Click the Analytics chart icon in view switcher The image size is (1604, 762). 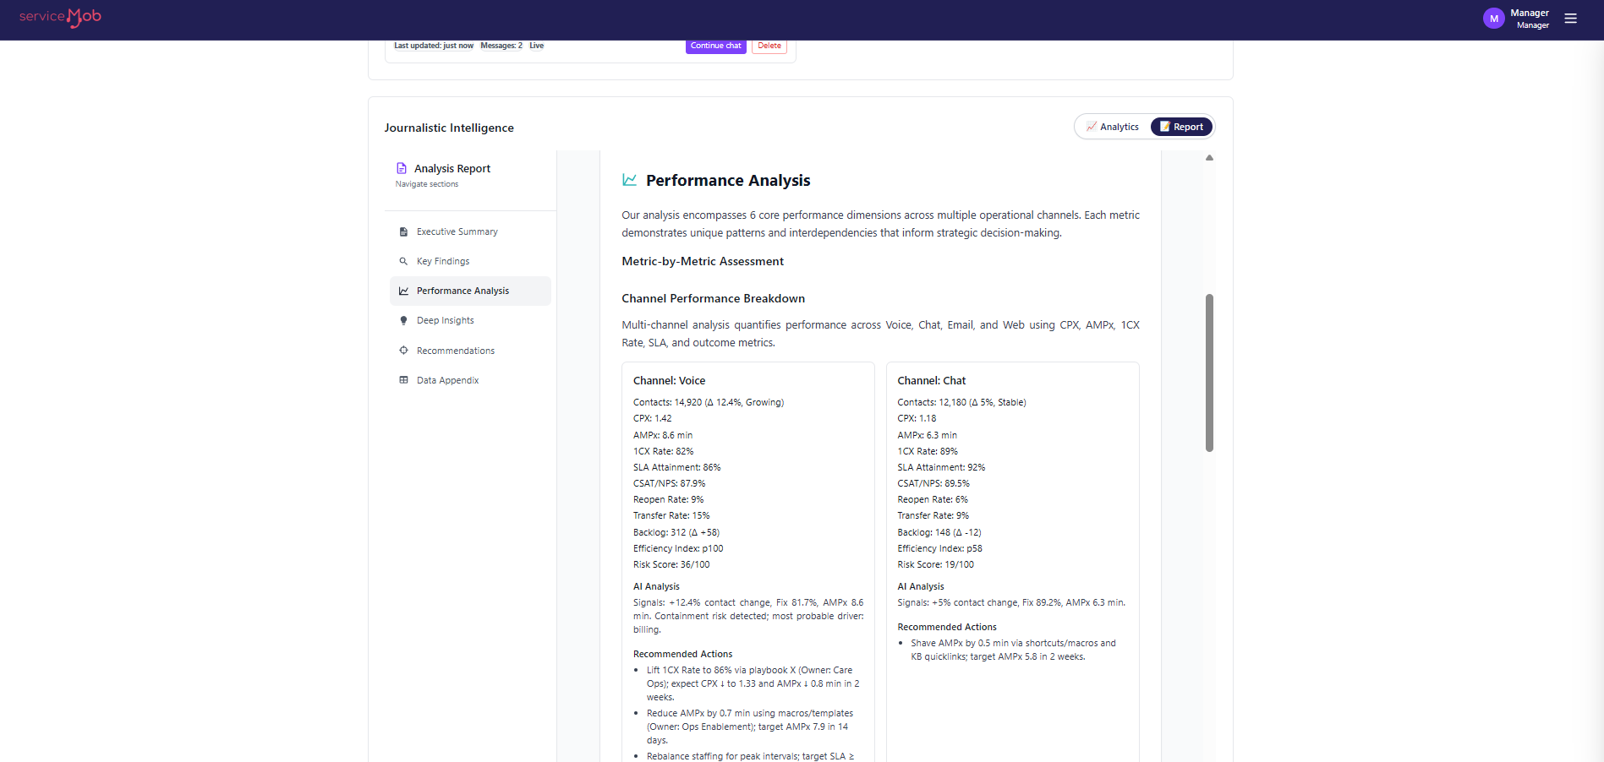coord(1092,126)
